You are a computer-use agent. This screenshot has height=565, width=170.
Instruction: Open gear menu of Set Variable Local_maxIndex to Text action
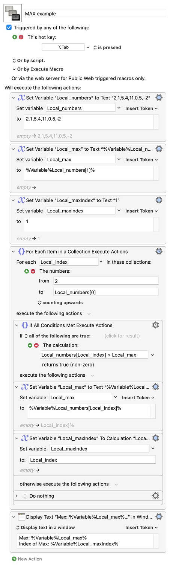[159, 200]
